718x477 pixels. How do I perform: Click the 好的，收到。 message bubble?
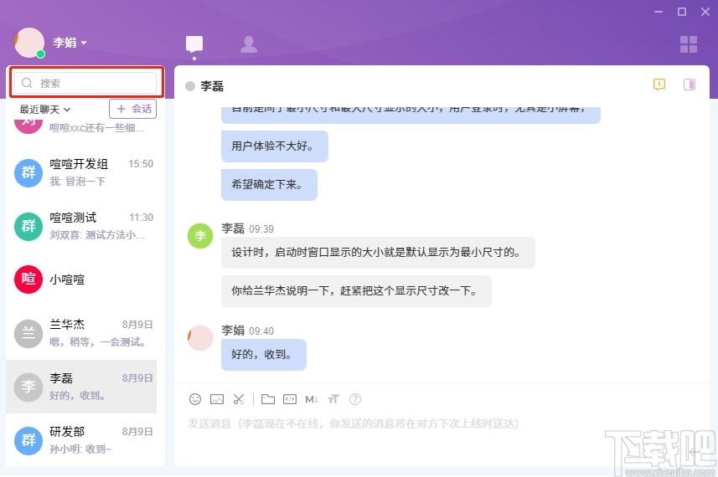click(263, 355)
